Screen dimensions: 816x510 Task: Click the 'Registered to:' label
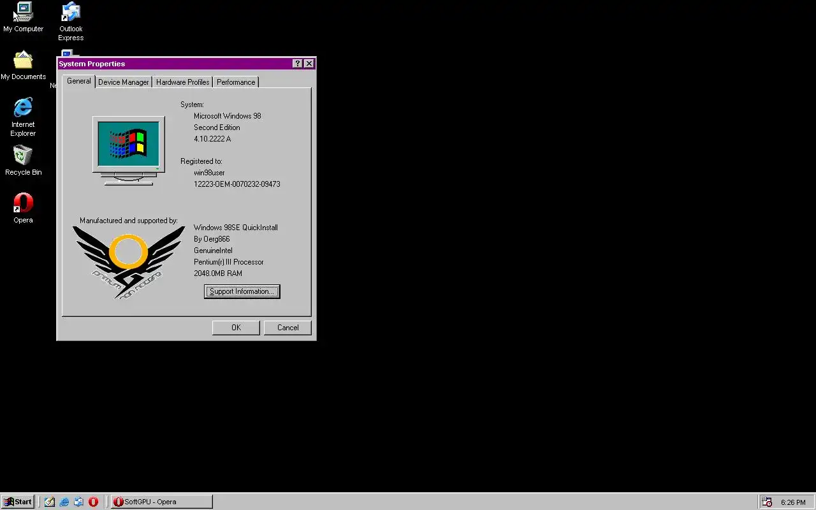click(x=201, y=161)
